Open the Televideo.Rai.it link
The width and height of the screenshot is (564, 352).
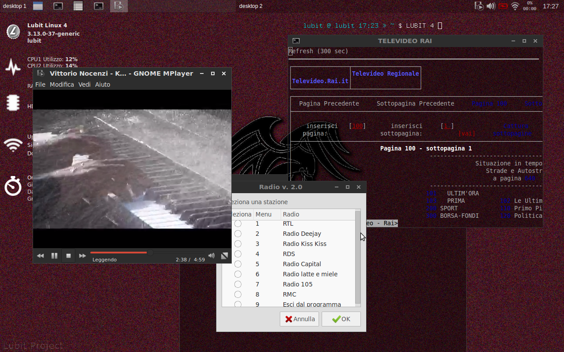tap(320, 81)
